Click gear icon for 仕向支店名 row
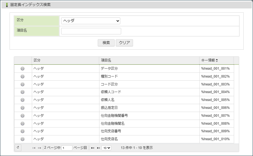Screen dimensions: 253x156 tap(23, 139)
